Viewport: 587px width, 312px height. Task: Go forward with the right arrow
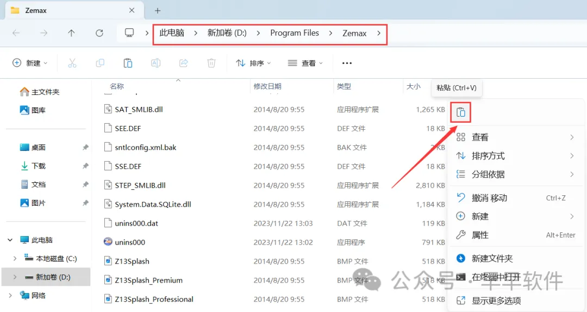tap(44, 33)
